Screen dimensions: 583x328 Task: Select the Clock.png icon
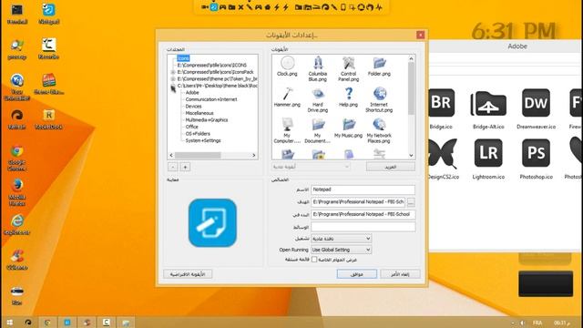(x=287, y=66)
